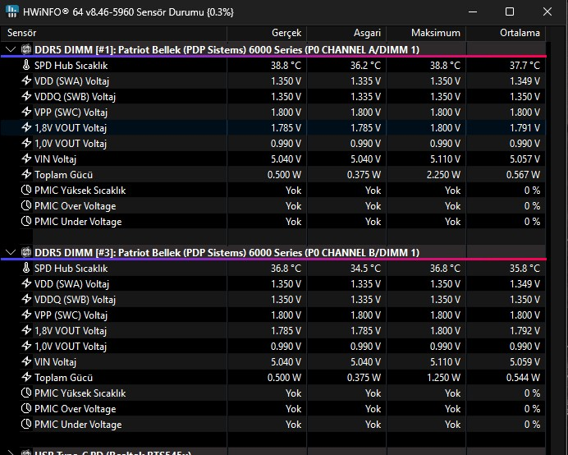Click lightning icon of DIMM #3 VDD (SWA) Voltaj

(x=26, y=283)
